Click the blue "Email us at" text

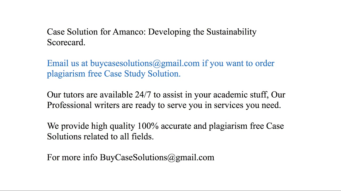[67, 63]
